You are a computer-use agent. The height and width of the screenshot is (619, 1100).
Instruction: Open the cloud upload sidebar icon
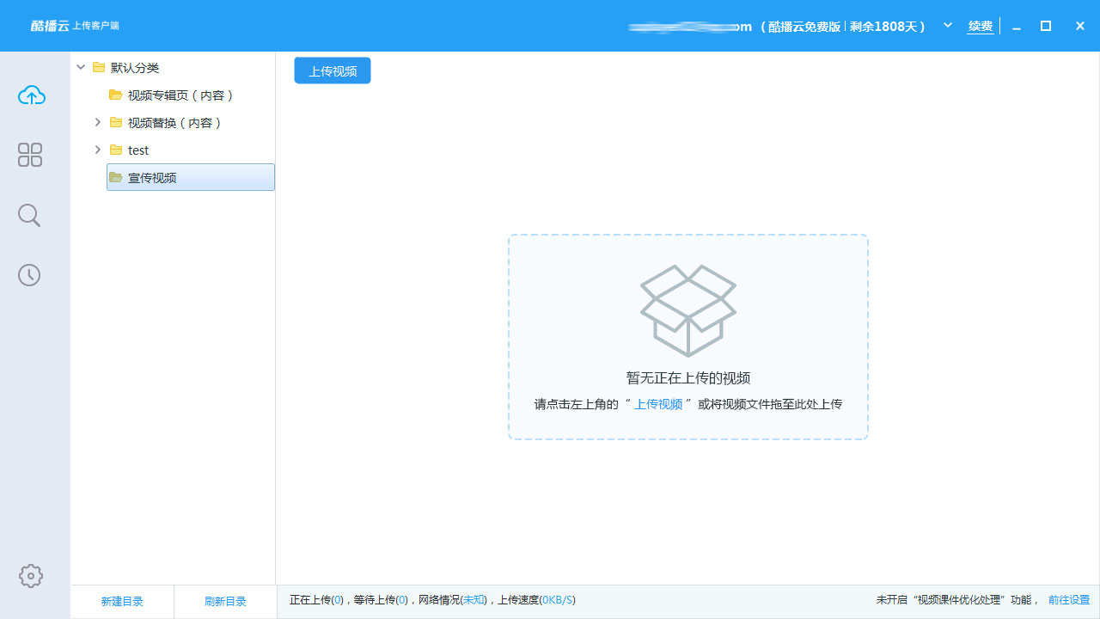tap(31, 95)
